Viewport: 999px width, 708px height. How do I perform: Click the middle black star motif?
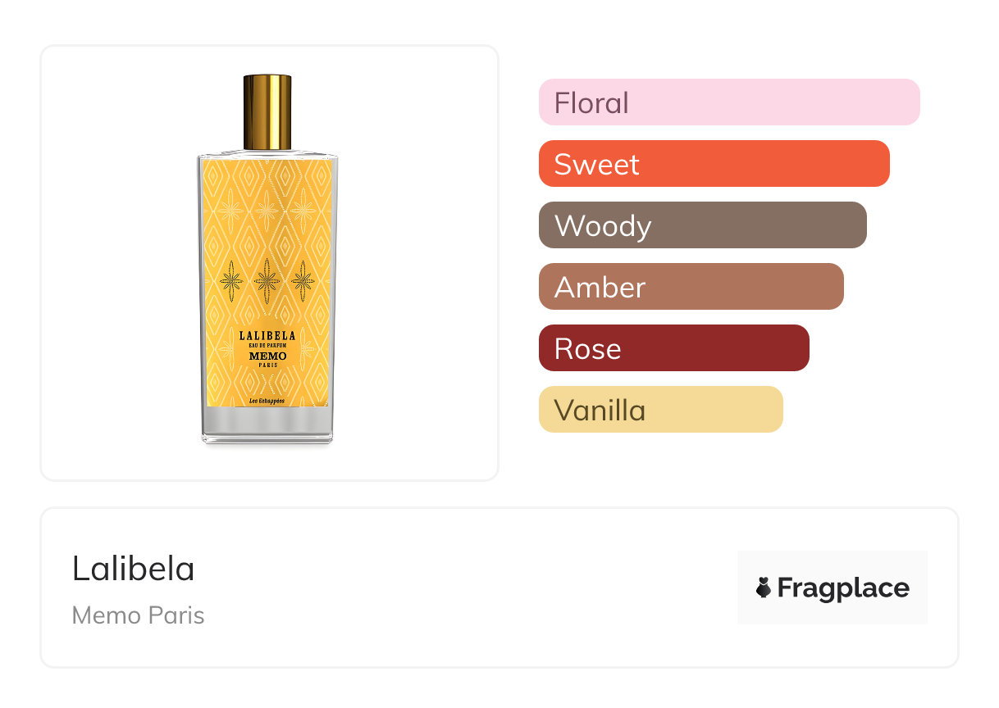tap(267, 281)
